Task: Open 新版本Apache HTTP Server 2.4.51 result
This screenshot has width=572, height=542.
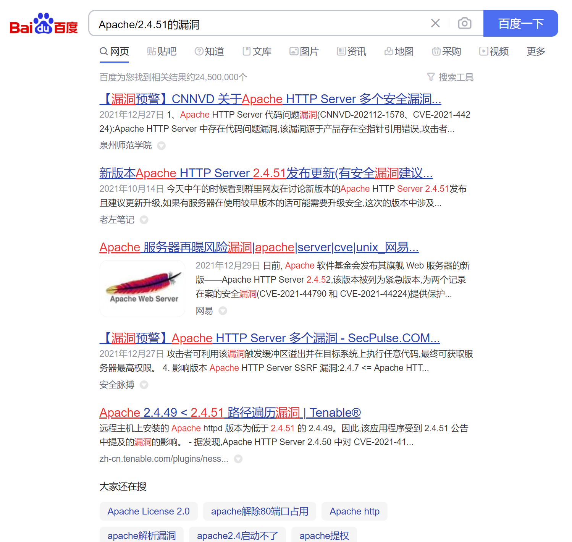Action: coord(266,173)
